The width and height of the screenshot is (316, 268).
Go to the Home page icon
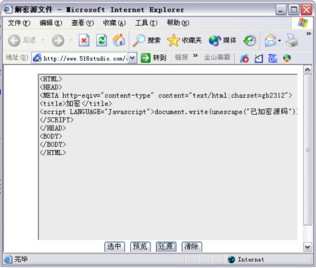[x=119, y=40]
